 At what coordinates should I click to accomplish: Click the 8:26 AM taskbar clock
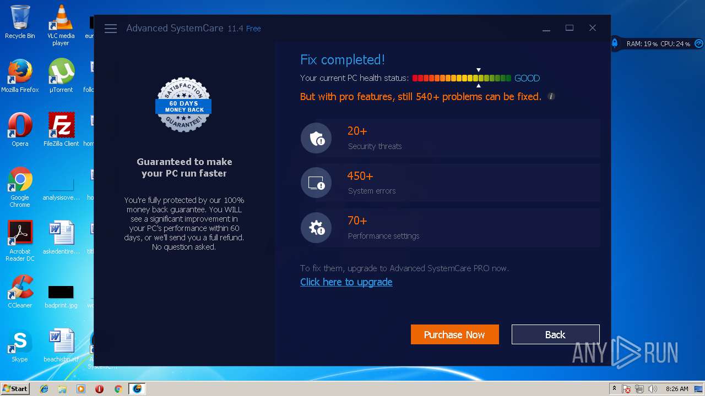pyautogui.click(x=677, y=389)
